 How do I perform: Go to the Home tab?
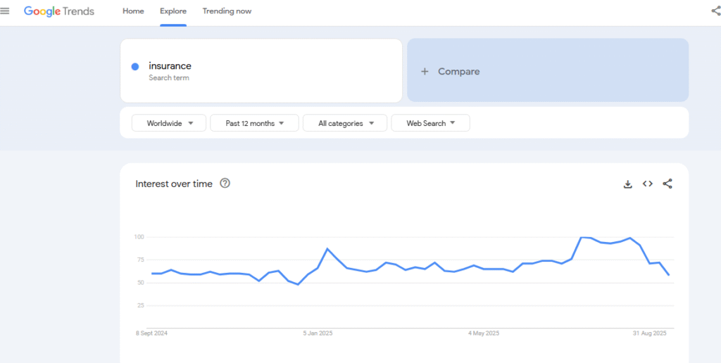click(133, 11)
